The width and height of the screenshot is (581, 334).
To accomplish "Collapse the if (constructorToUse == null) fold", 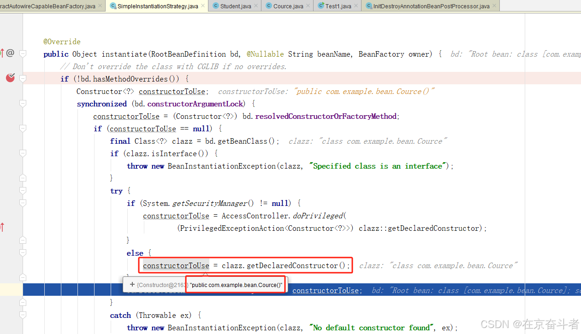I will (x=23, y=129).
